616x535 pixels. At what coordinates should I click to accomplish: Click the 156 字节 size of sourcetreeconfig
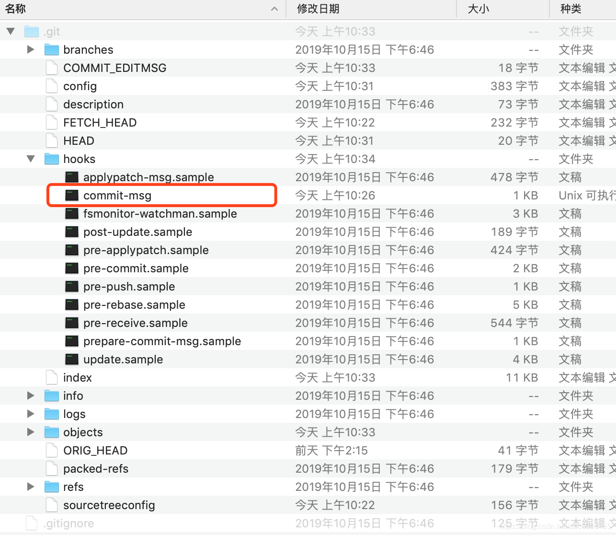(x=515, y=505)
